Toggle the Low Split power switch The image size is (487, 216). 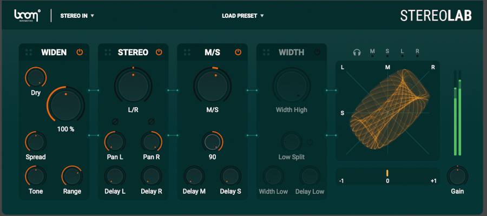coord(310,142)
